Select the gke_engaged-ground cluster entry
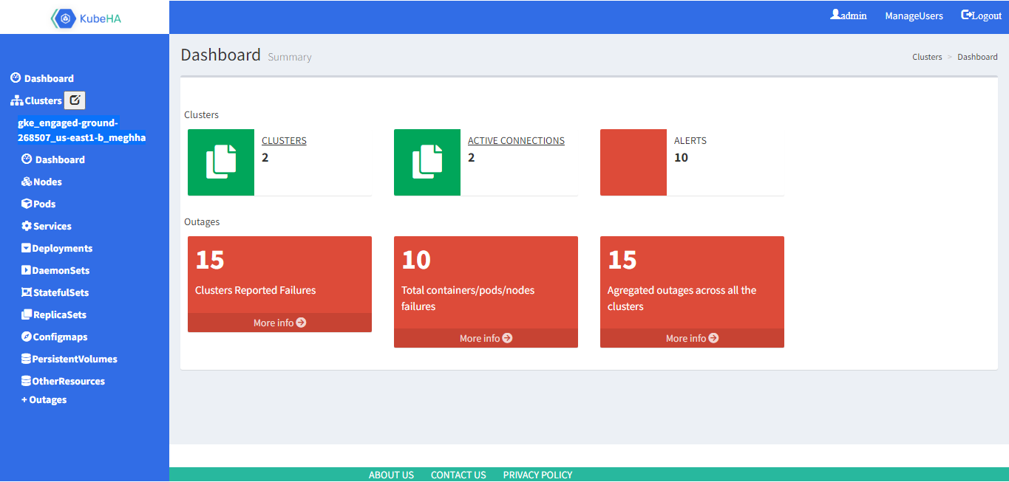Image resolution: width=1009 pixels, height=482 pixels. click(81, 130)
